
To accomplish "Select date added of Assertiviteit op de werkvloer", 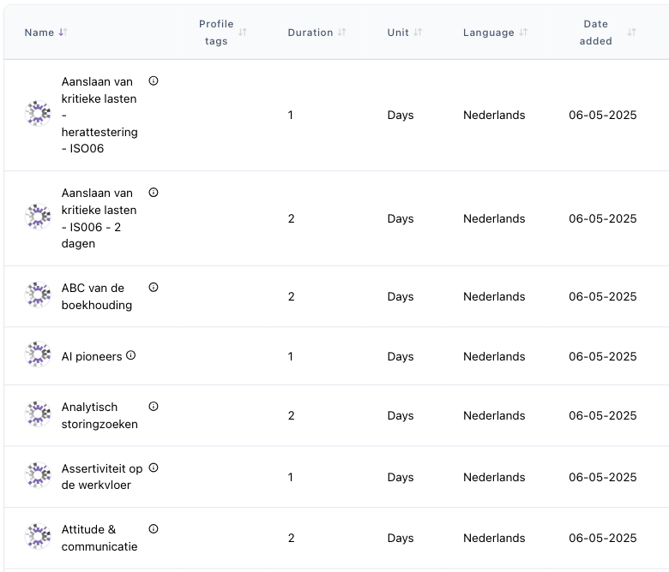I will (x=602, y=477).
